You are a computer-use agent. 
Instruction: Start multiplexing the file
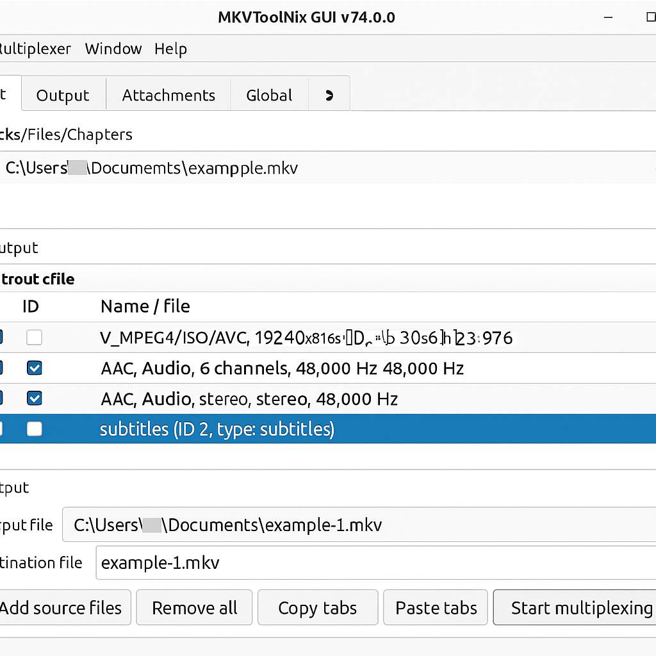tap(577, 608)
